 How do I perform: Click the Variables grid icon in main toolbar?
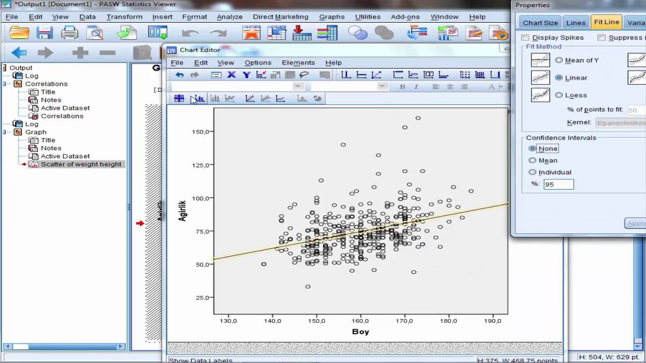point(327,33)
